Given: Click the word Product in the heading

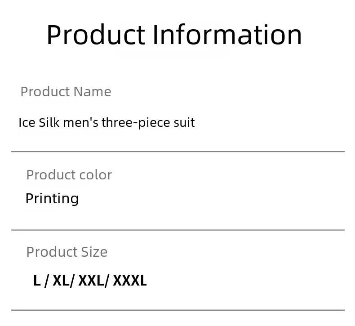Looking at the screenshot, I should click(96, 35).
